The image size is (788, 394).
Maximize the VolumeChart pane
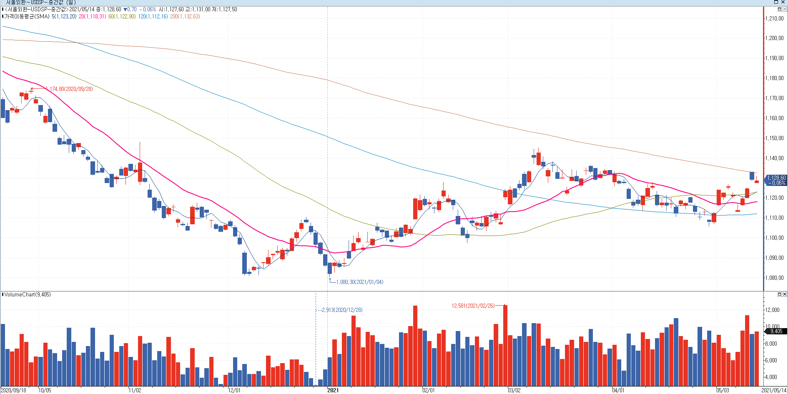coord(779,294)
